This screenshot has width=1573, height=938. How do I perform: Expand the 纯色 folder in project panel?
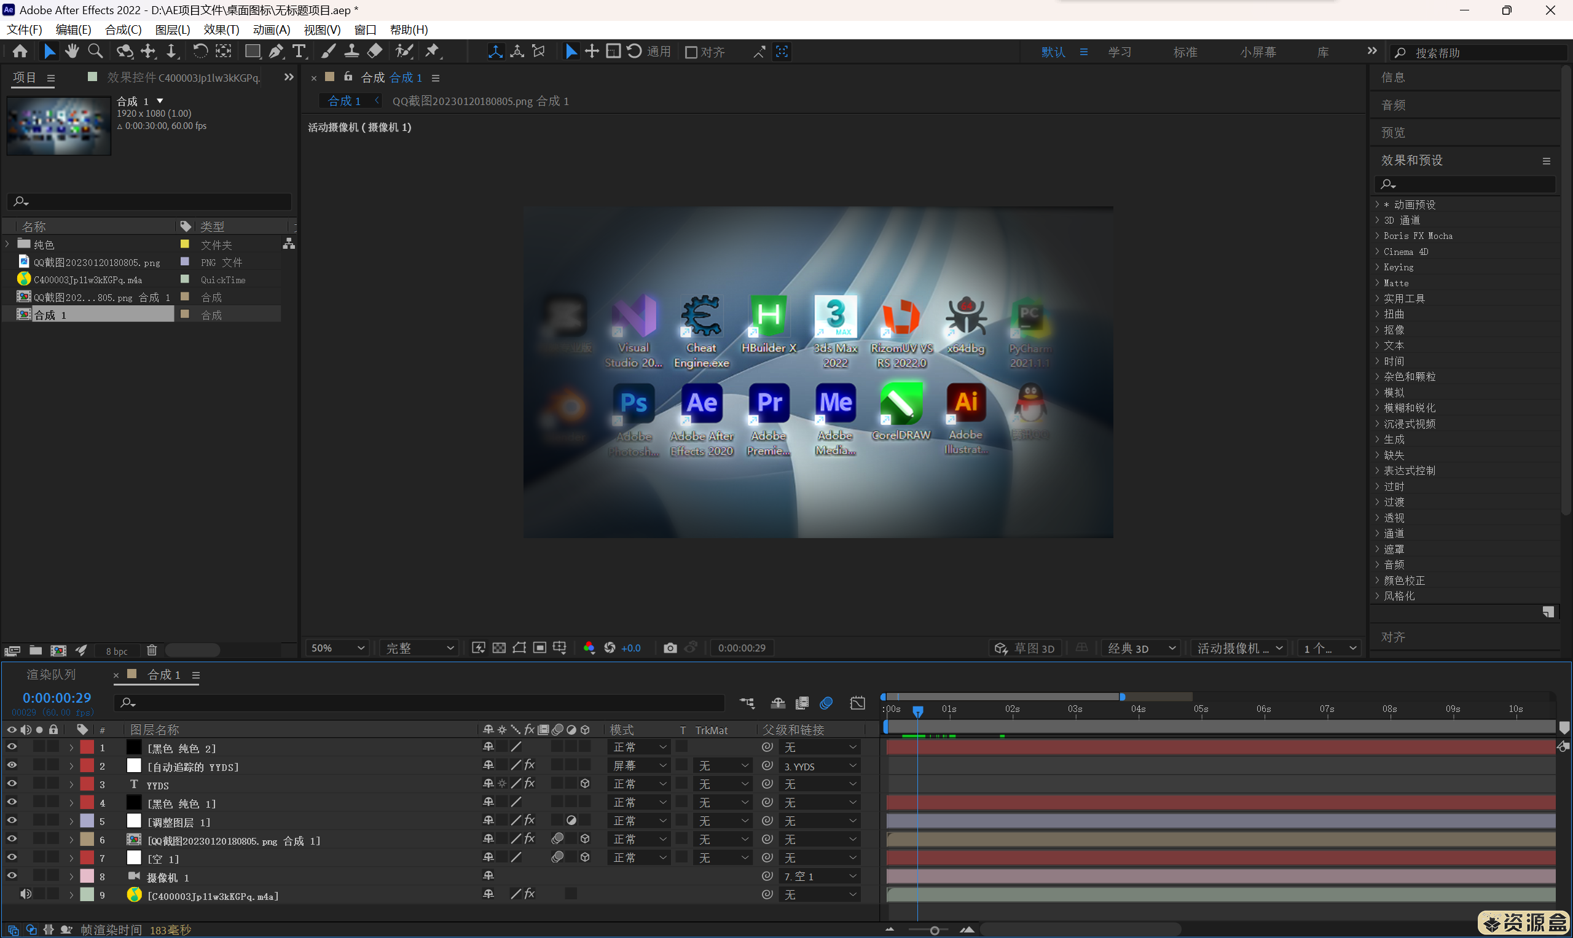point(7,244)
